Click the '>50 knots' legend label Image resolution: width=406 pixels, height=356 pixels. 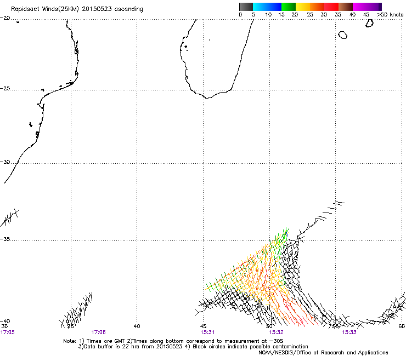click(390, 15)
